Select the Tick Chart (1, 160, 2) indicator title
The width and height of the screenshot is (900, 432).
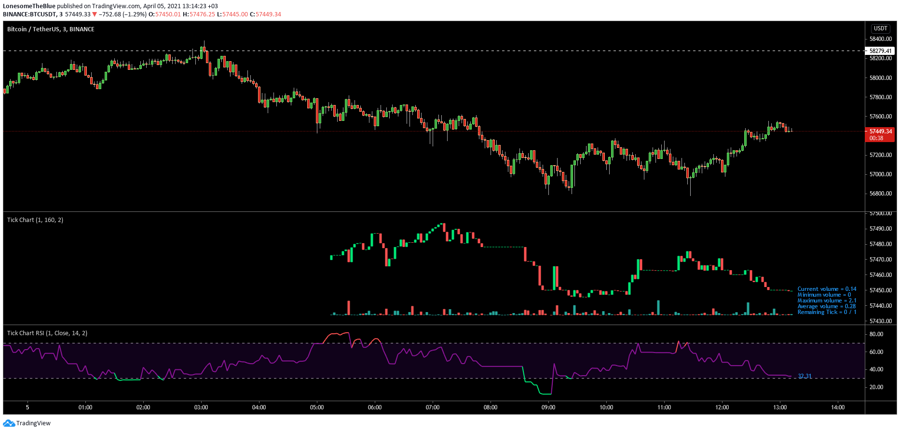point(35,220)
